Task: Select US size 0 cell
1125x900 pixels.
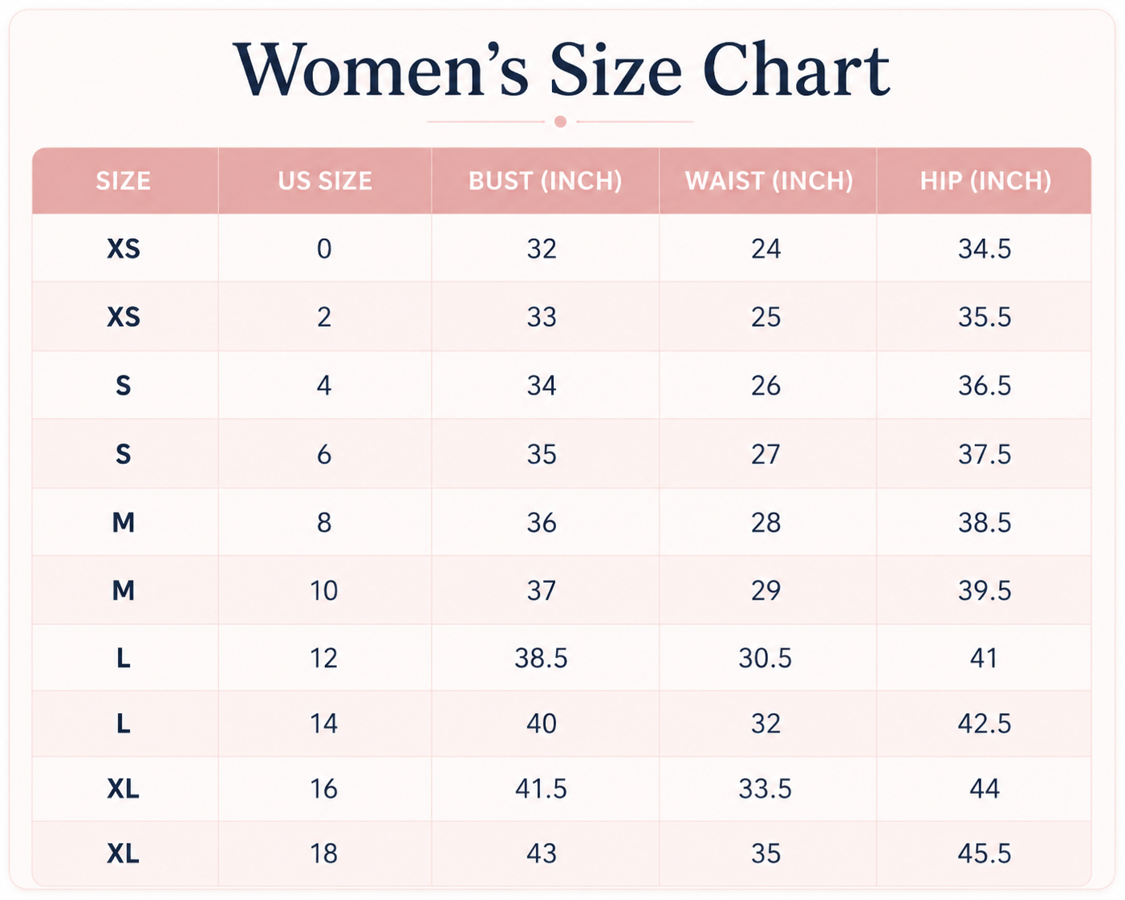Action: tap(324, 249)
